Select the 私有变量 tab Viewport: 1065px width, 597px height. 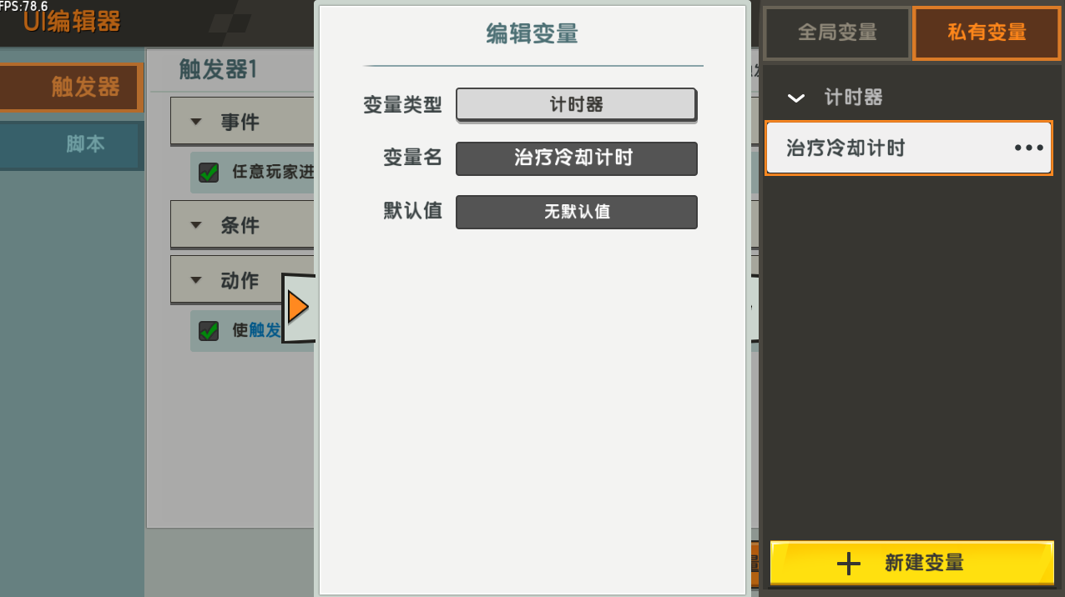pyautogui.click(x=987, y=33)
